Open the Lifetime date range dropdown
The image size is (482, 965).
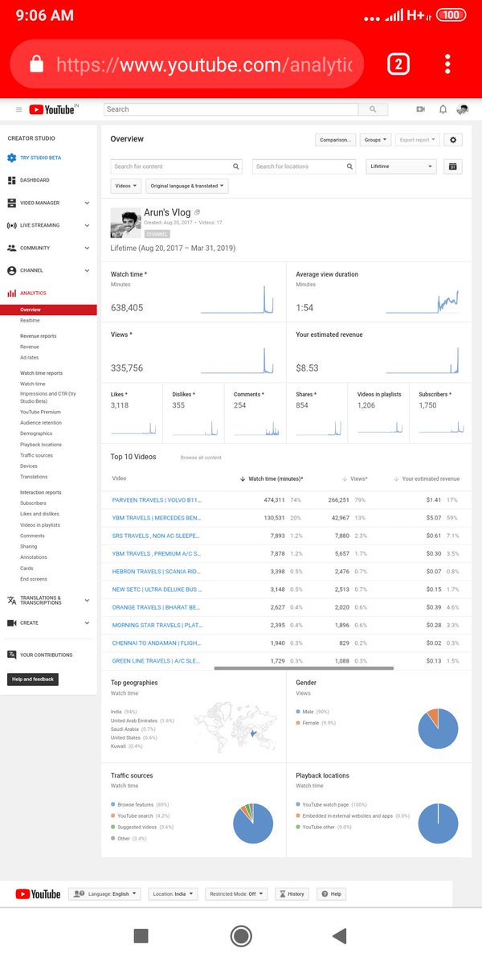tap(401, 166)
